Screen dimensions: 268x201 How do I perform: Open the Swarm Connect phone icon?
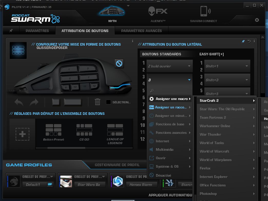(x=205, y=11)
